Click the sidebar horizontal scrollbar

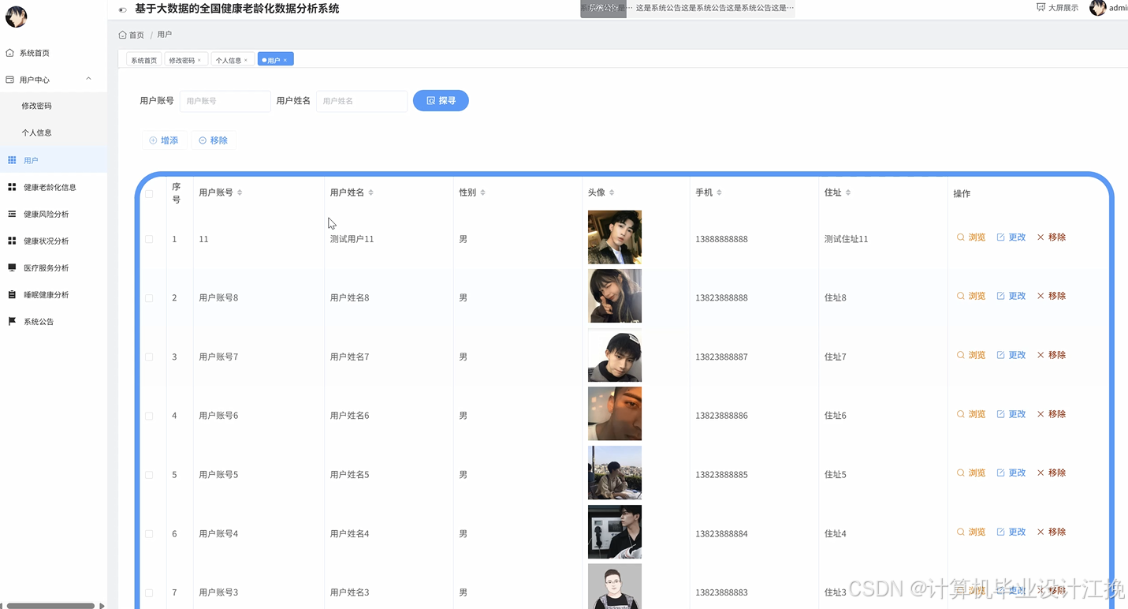50,606
